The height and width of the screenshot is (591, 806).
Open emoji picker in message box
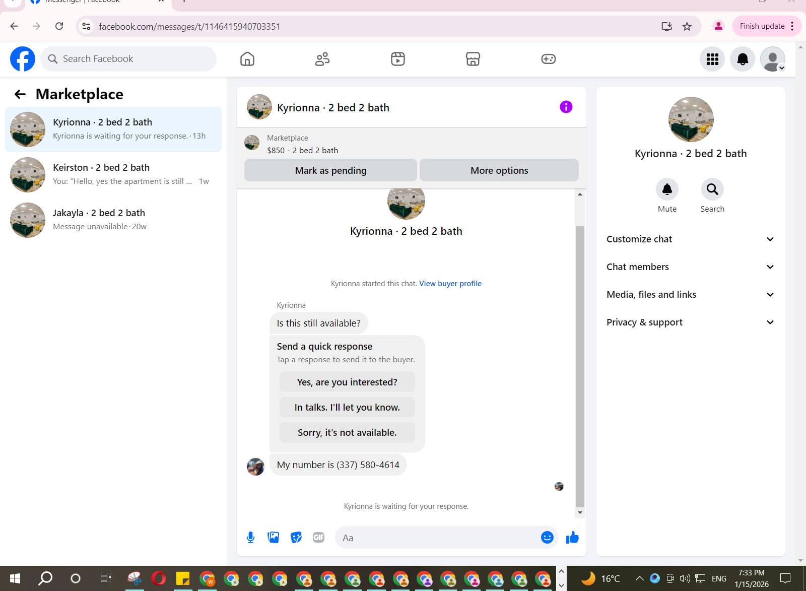547,538
